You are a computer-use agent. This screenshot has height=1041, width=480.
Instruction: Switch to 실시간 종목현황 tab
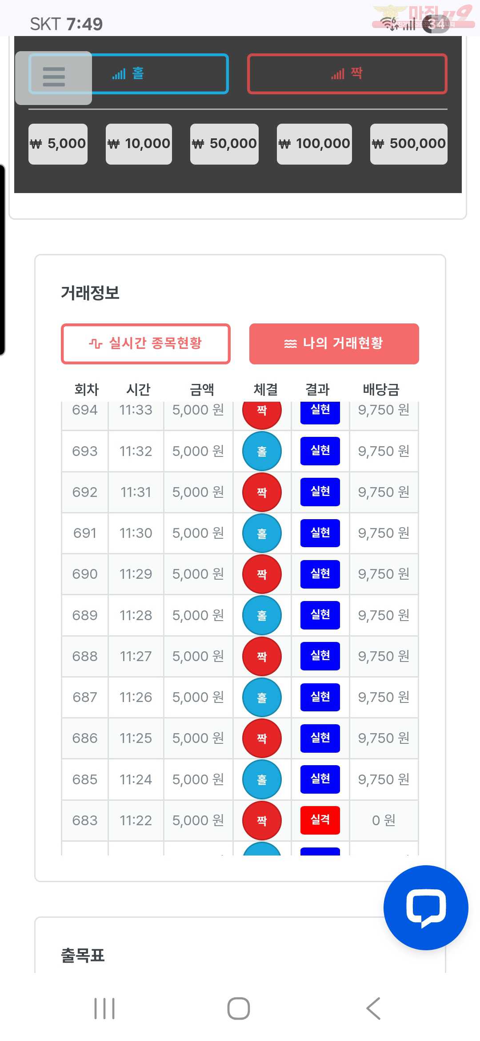[146, 343]
